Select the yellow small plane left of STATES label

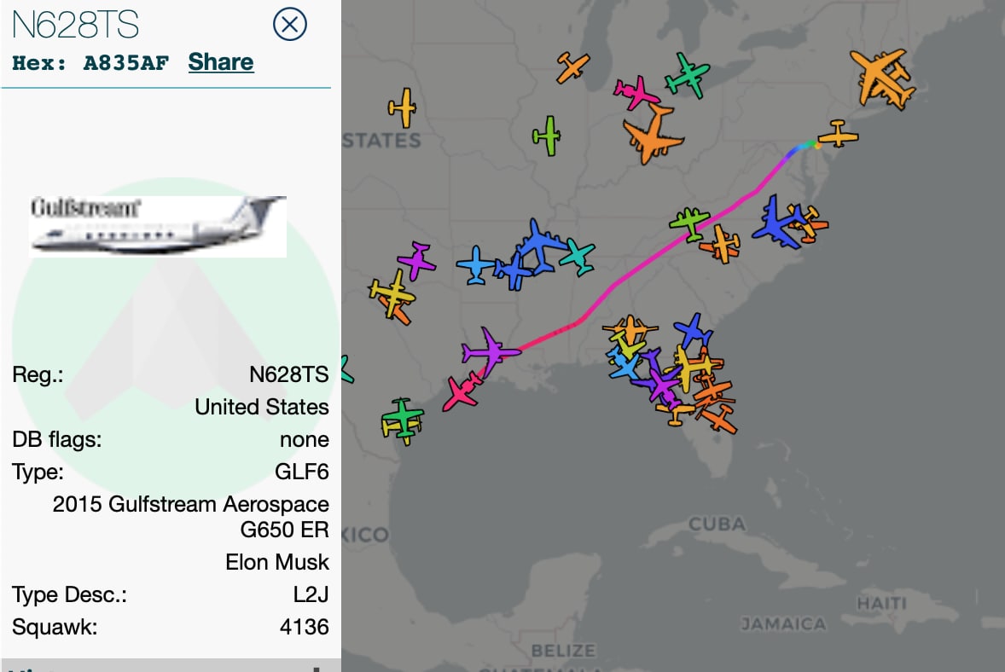click(403, 108)
